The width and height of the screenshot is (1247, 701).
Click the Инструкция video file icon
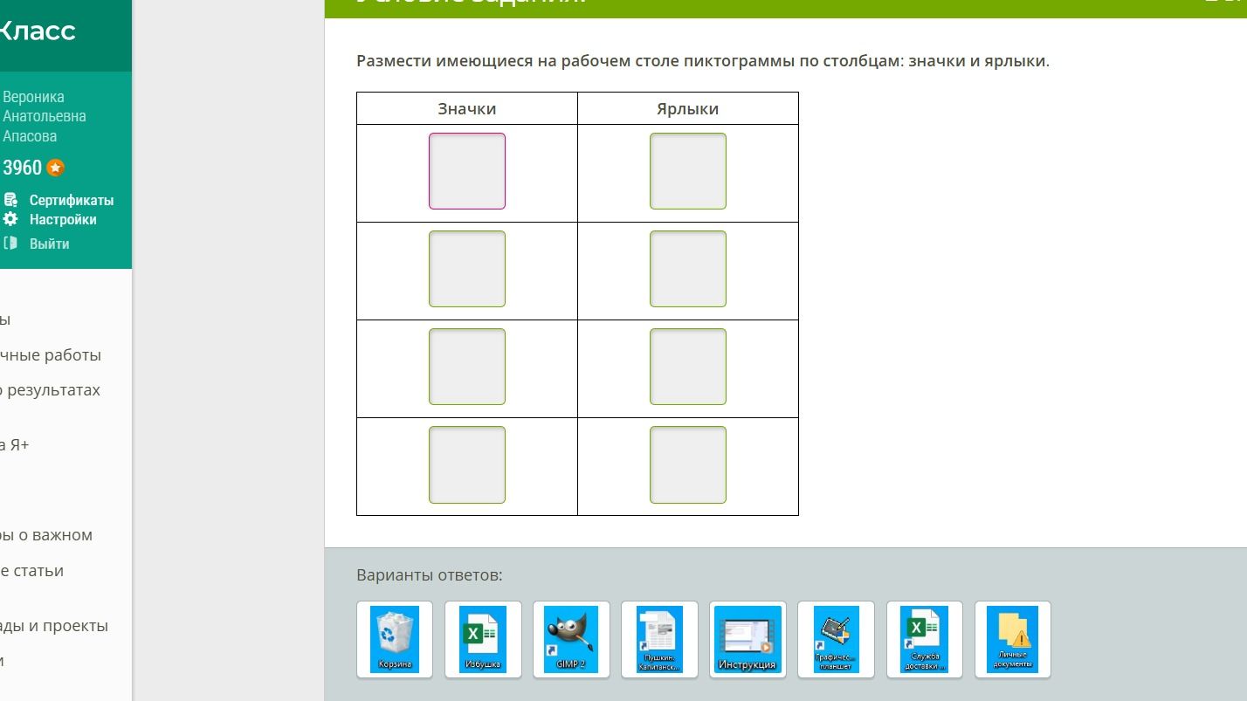[748, 639]
